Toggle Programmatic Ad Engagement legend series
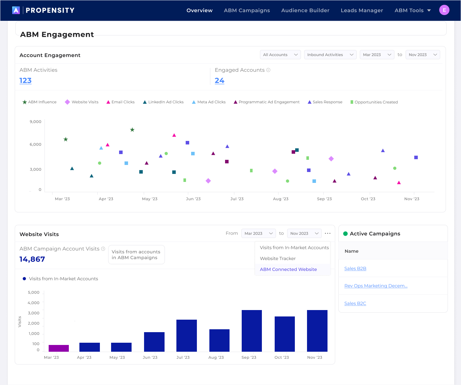The image size is (461, 385). (x=267, y=102)
